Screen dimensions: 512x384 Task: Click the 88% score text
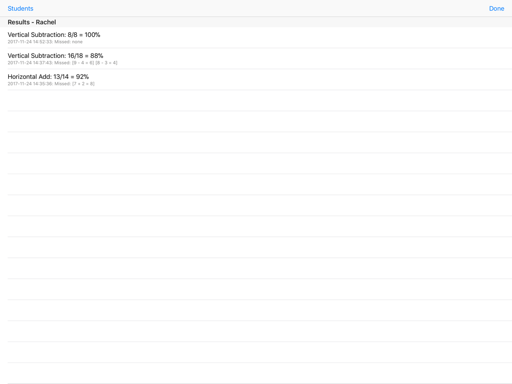[97, 55]
